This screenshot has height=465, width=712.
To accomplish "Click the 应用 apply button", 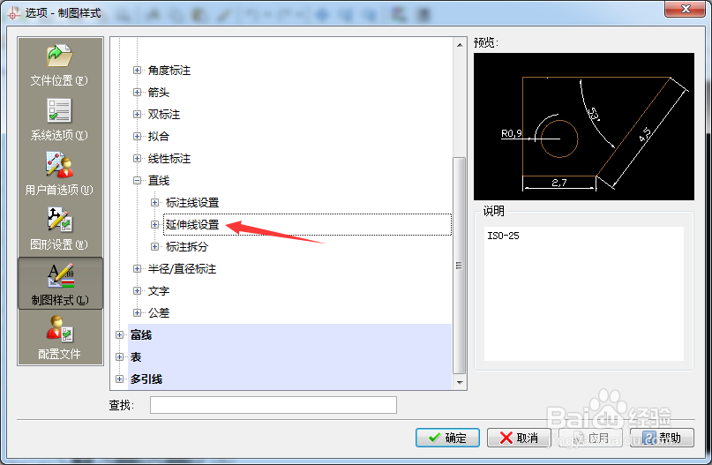I will pyautogui.click(x=590, y=438).
